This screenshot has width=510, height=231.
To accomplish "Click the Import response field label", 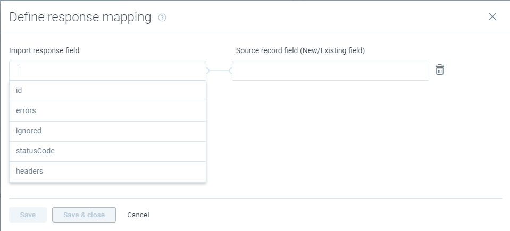I will pos(44,50).
